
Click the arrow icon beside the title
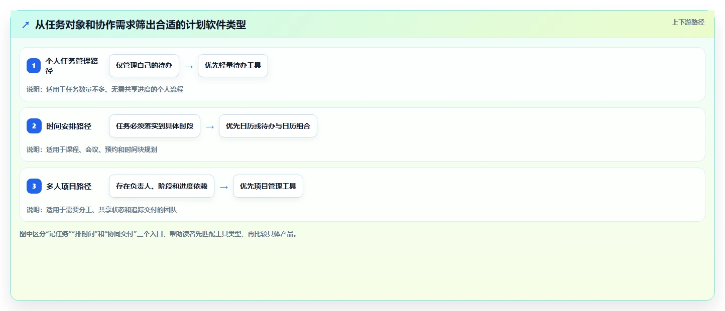click(x=26, y=25)
